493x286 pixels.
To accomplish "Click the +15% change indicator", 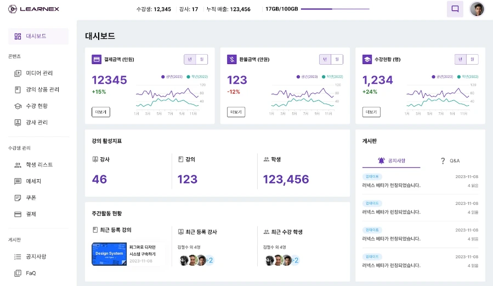I will pos(99,91).
